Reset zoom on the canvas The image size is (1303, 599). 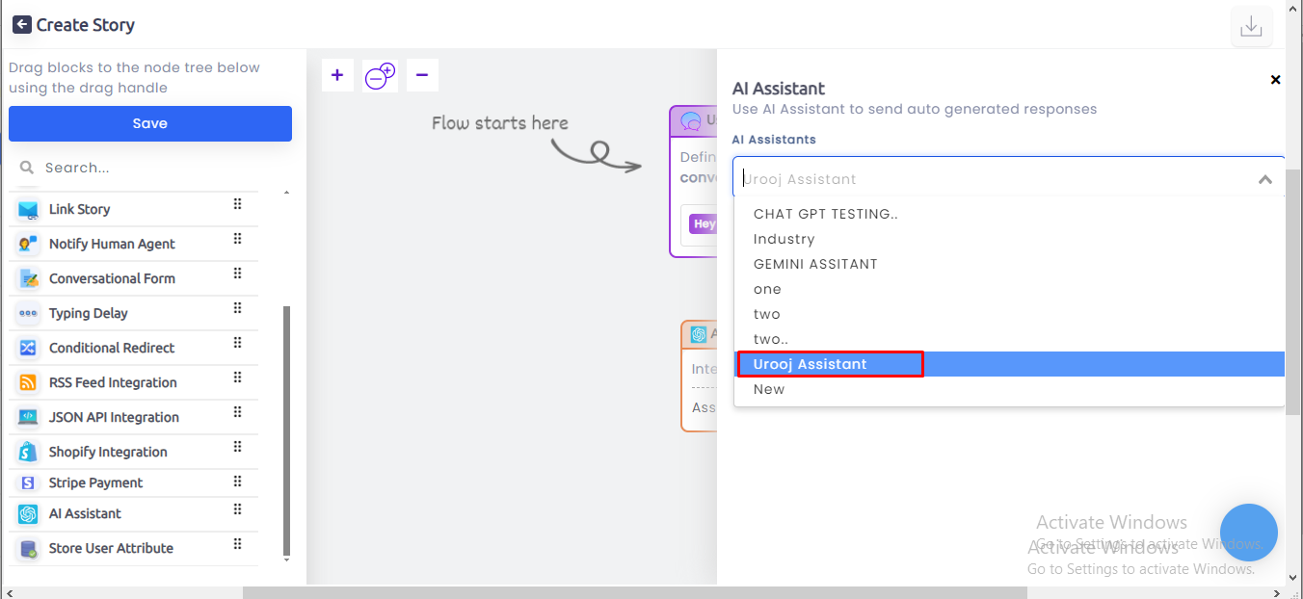pyautogui.click(x=380, y=75)
